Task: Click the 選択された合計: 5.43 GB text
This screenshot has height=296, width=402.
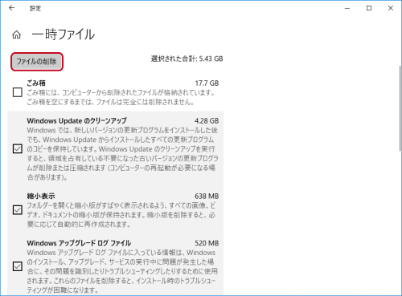Action: [x=187, y=59]
